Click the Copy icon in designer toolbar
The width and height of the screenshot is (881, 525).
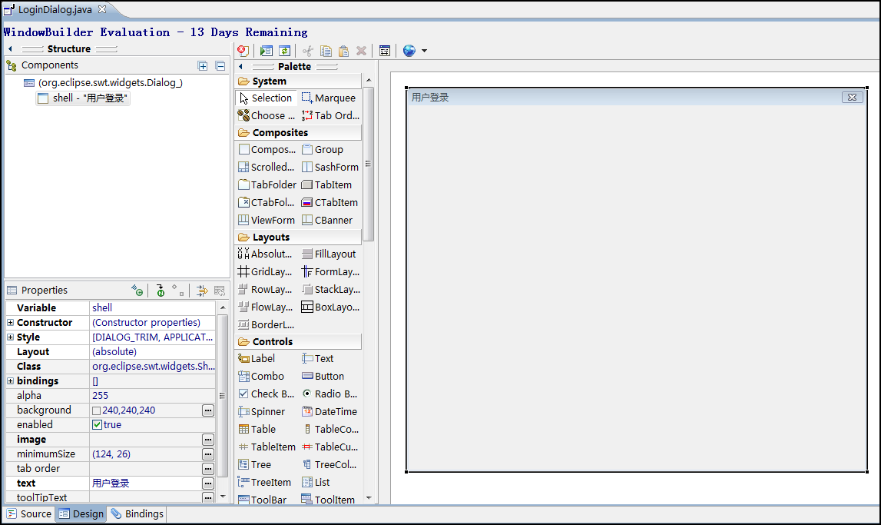(326, 51)
